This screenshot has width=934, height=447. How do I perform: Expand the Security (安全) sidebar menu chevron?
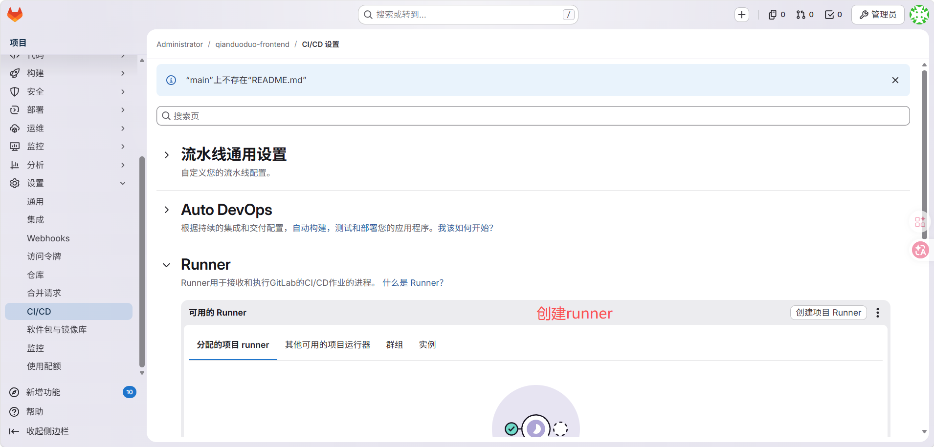click(123, 92)
